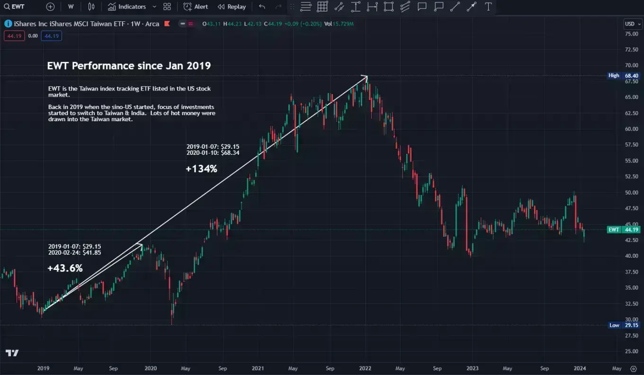The width and height of the screenshot is (644, 375).
Task: Select the 2020-02-24: $41.85 annotation
Action: pyautogui.click(x=75, y=253)
